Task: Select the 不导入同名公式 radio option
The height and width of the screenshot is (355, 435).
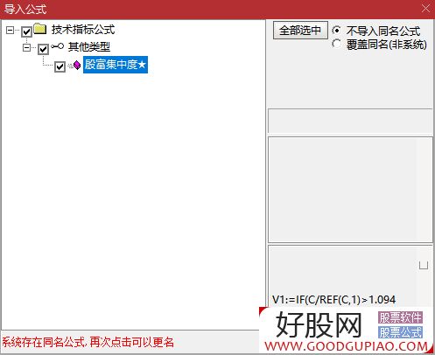Action: coord(336,31)
